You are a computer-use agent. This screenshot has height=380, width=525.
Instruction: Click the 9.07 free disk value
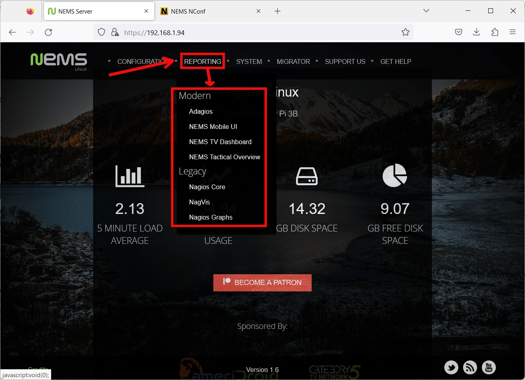coord(395,209)
